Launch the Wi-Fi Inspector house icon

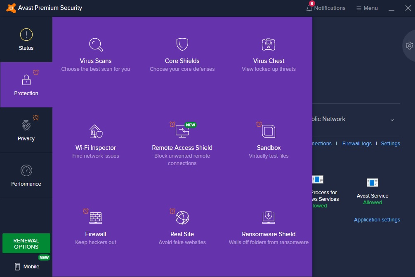[x=96, y=131]
